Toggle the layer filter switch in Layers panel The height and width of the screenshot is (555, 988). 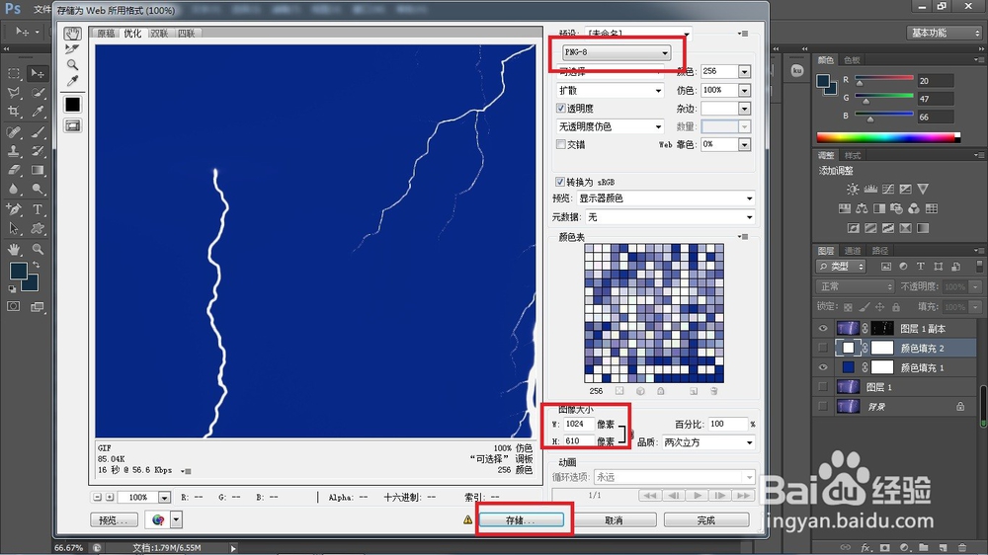[979, 266]
